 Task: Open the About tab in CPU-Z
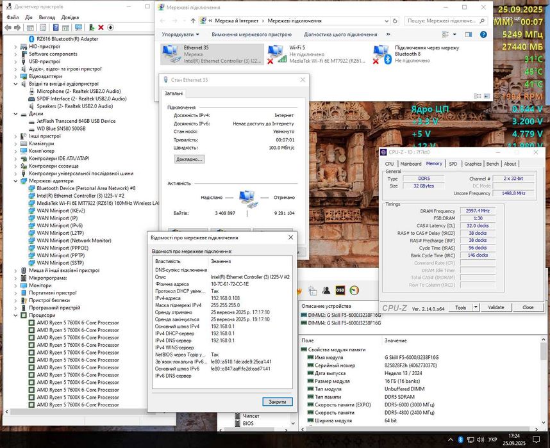(x=510, y=164)
